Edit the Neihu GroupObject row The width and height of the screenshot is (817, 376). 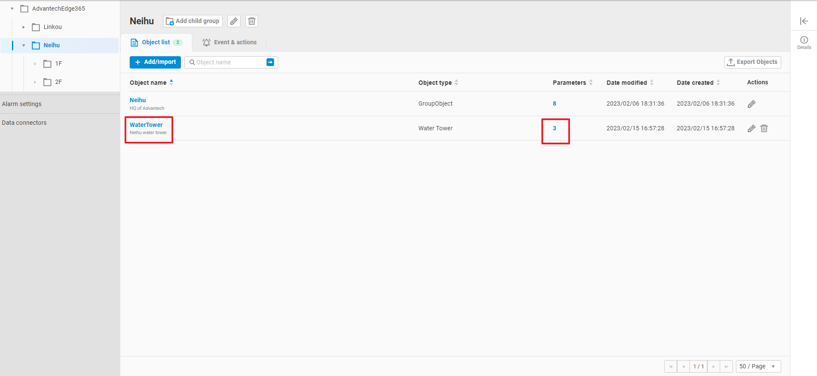click(x=751, y=104)
